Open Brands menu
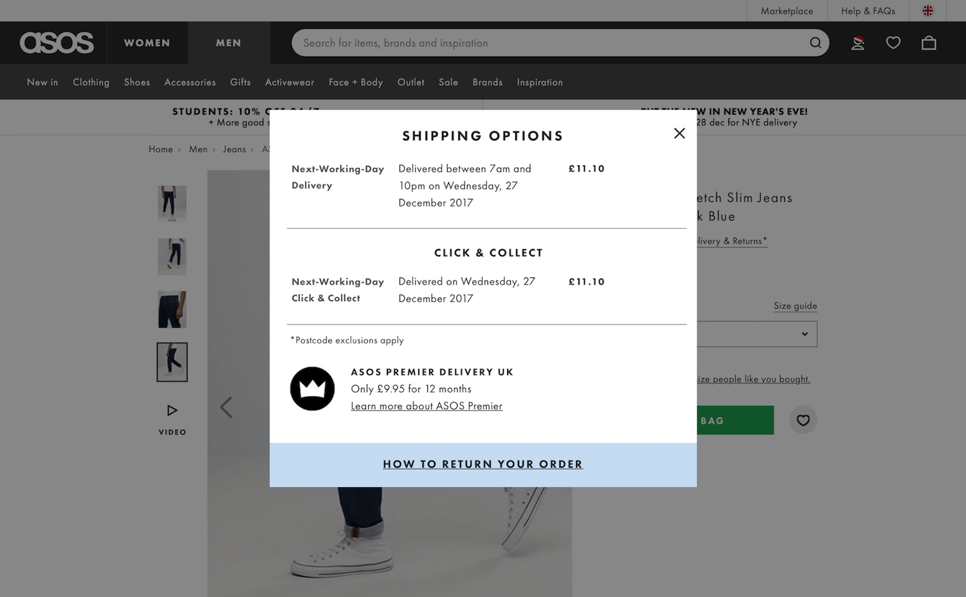 coord(488,82)
